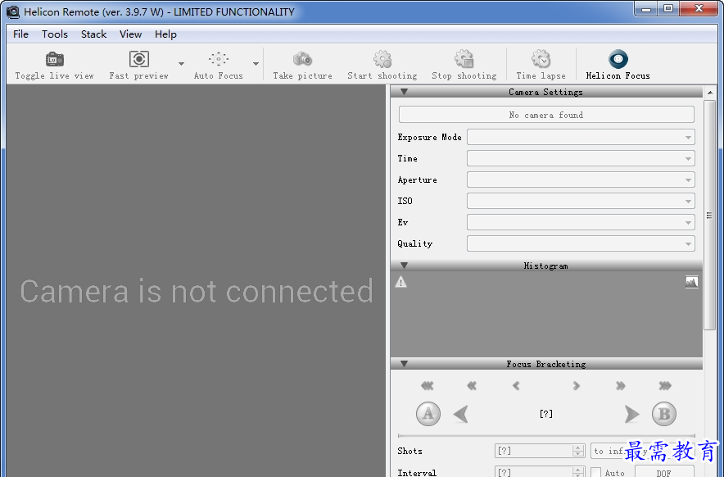Screen dimensions: 724x477
Task: Click the single right focus step arrow
Action: tap(576, 385)
